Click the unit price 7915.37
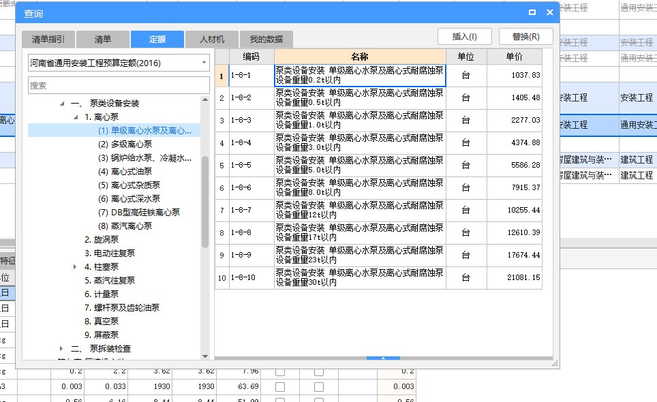The width and height of the screenshot is (657, 402). (x=514, y=187)
